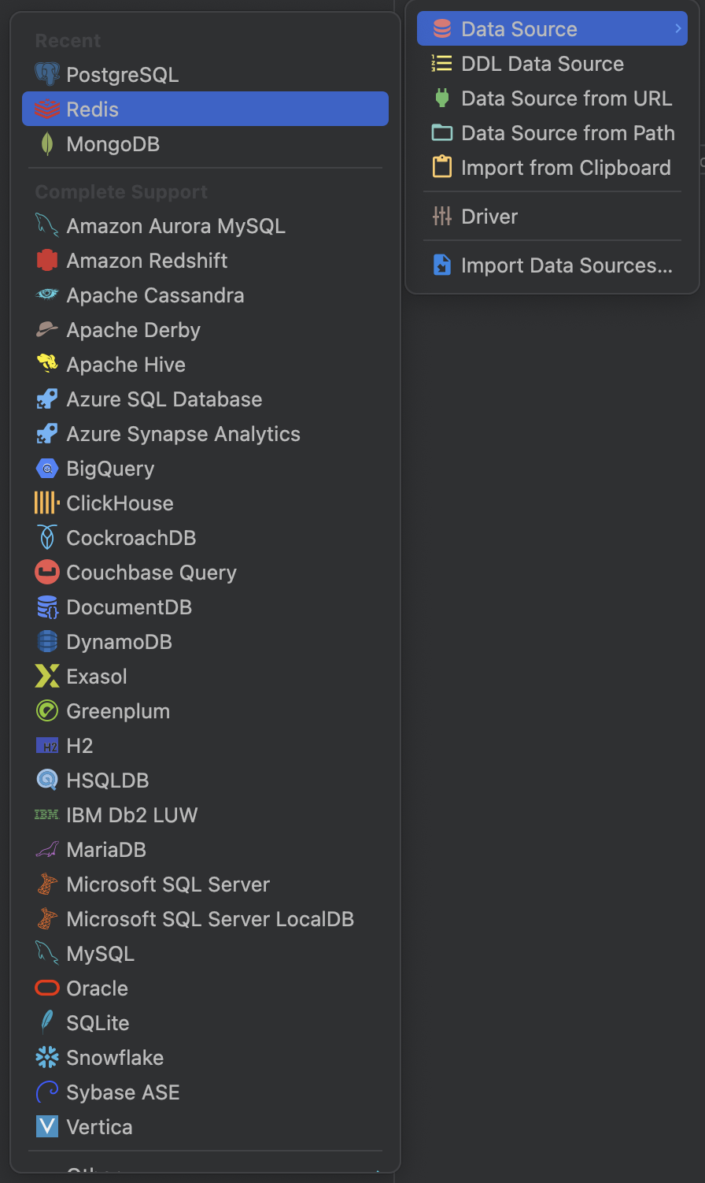Select the Data Source menu item
The height and width of the screenshot is (1183, 705).
click(552, 29)
